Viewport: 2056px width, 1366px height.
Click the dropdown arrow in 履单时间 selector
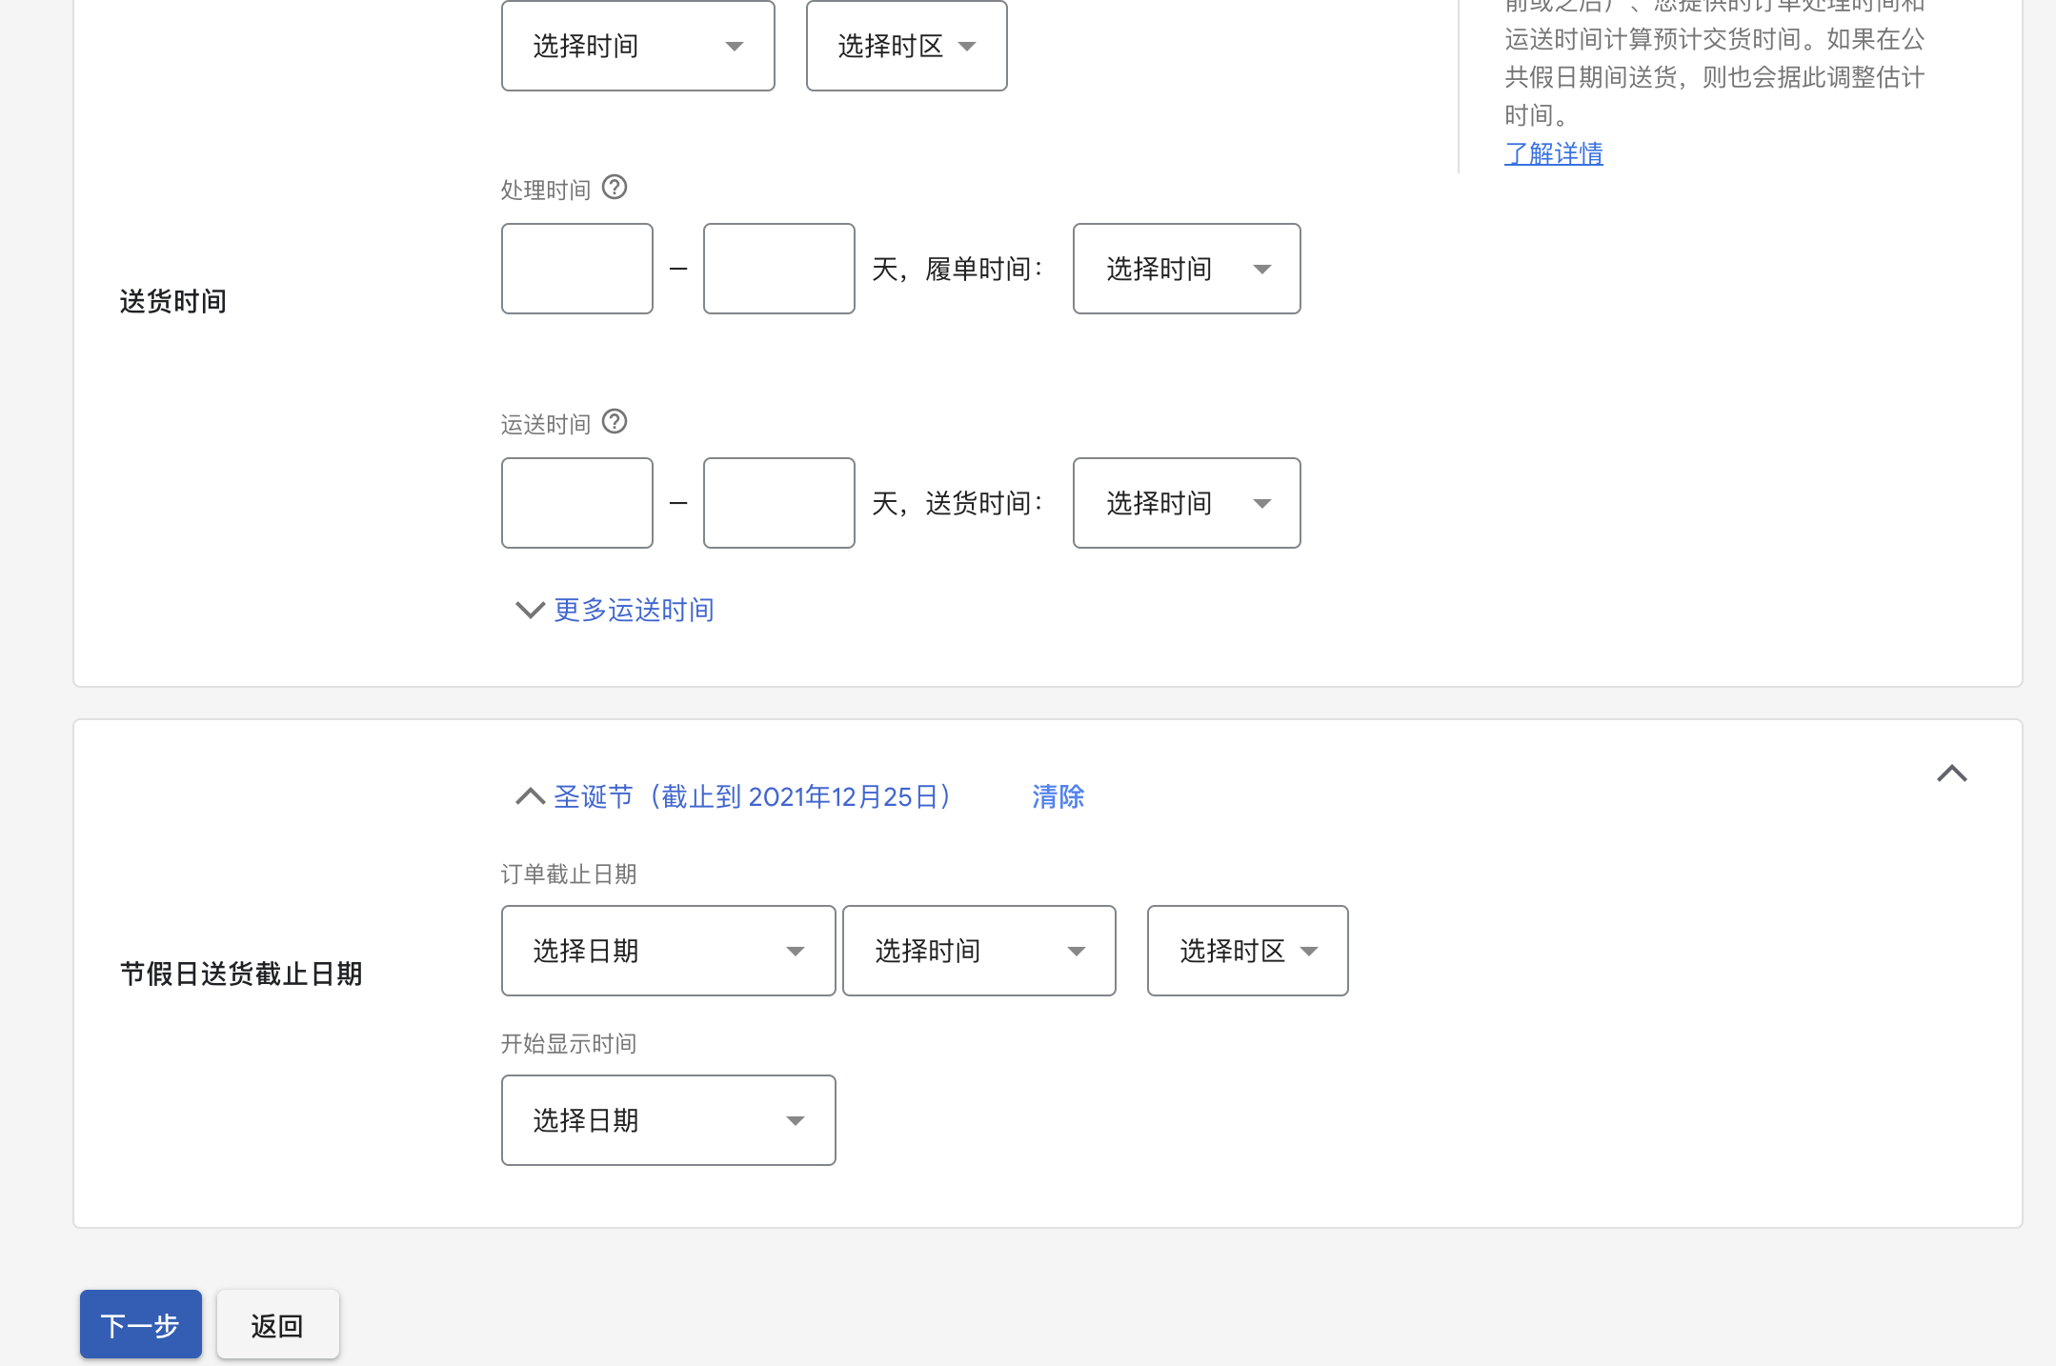[1262, 269]
